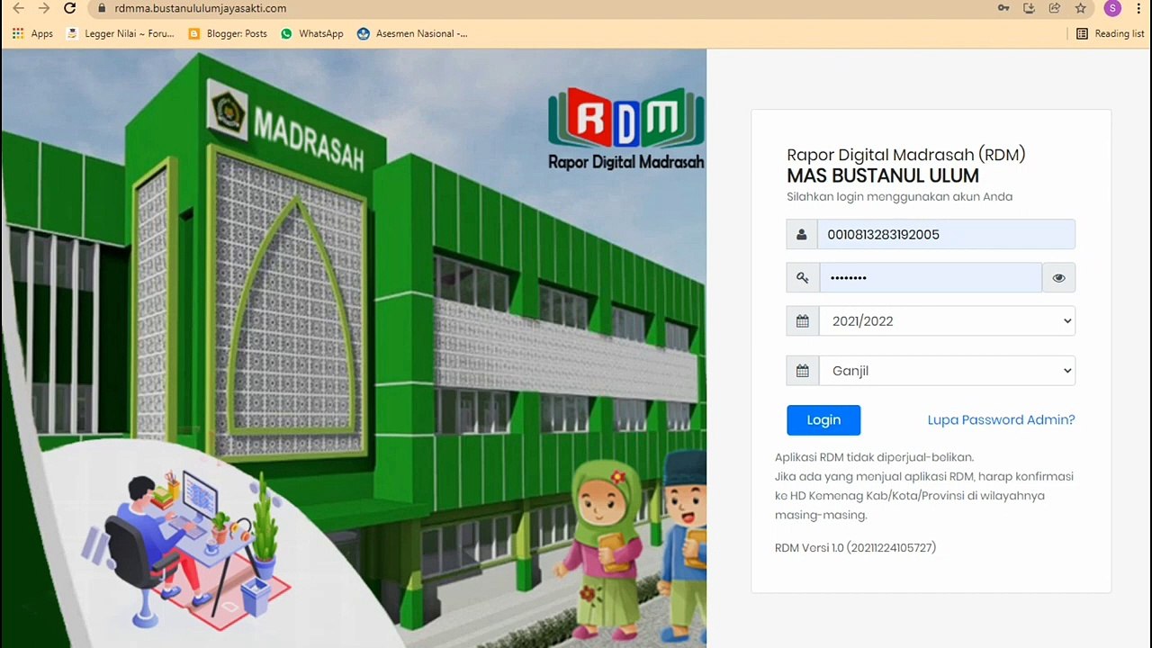Open the Apps bookmarks shortcut

tap(32, 33)
